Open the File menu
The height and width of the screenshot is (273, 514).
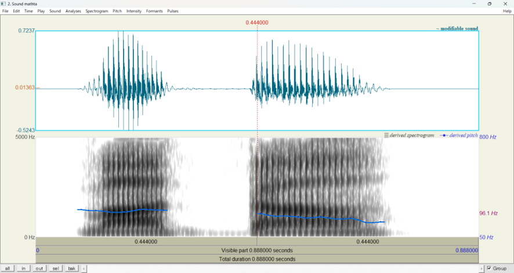(5, 11)
